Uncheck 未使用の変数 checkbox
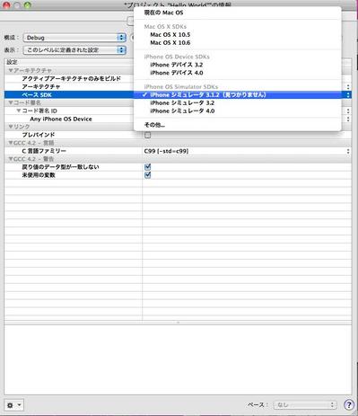The image size is (358, 416). coord(147,175)
